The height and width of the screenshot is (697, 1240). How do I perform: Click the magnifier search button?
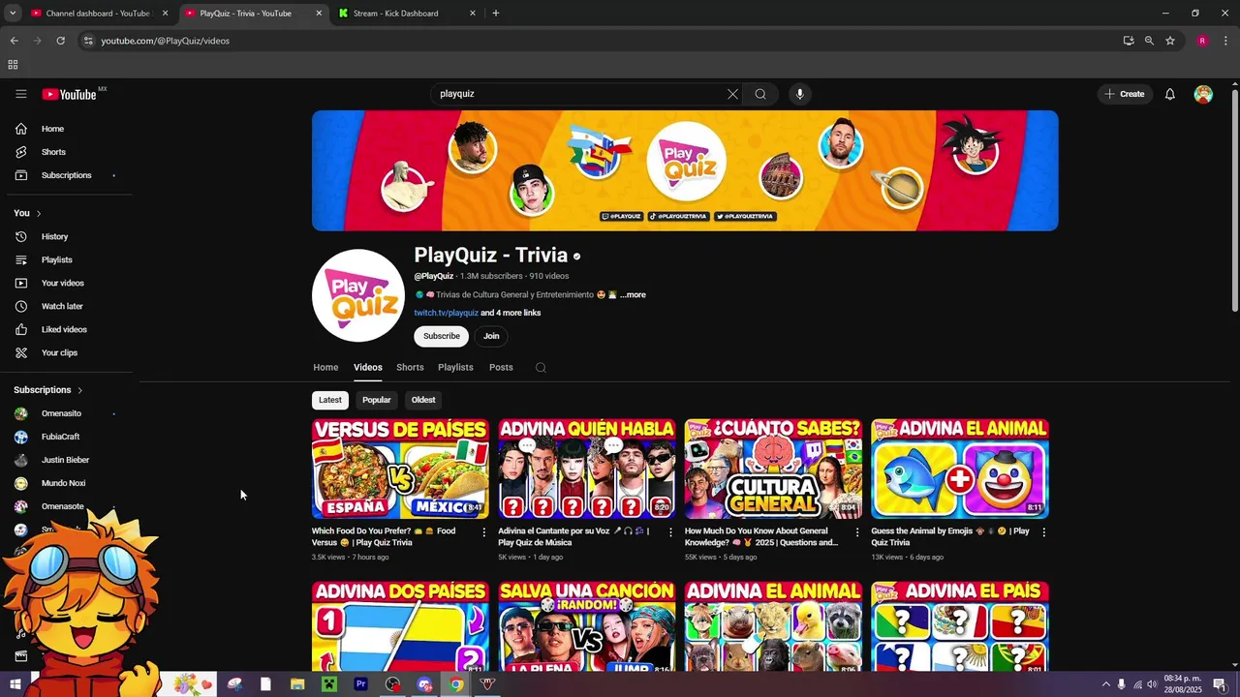tap(760, 94)
